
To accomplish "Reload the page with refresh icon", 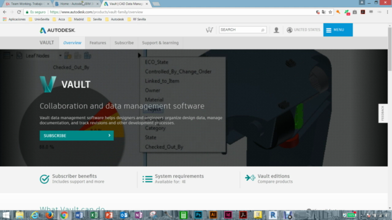I will (19, 12).
